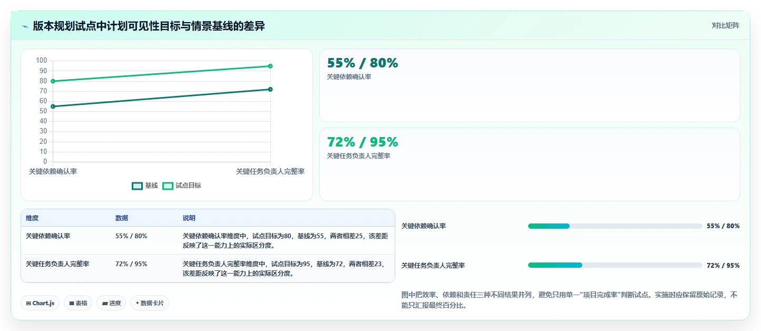Click the 维度 column header
The image size is (761, 331).
tap(32, 218)
